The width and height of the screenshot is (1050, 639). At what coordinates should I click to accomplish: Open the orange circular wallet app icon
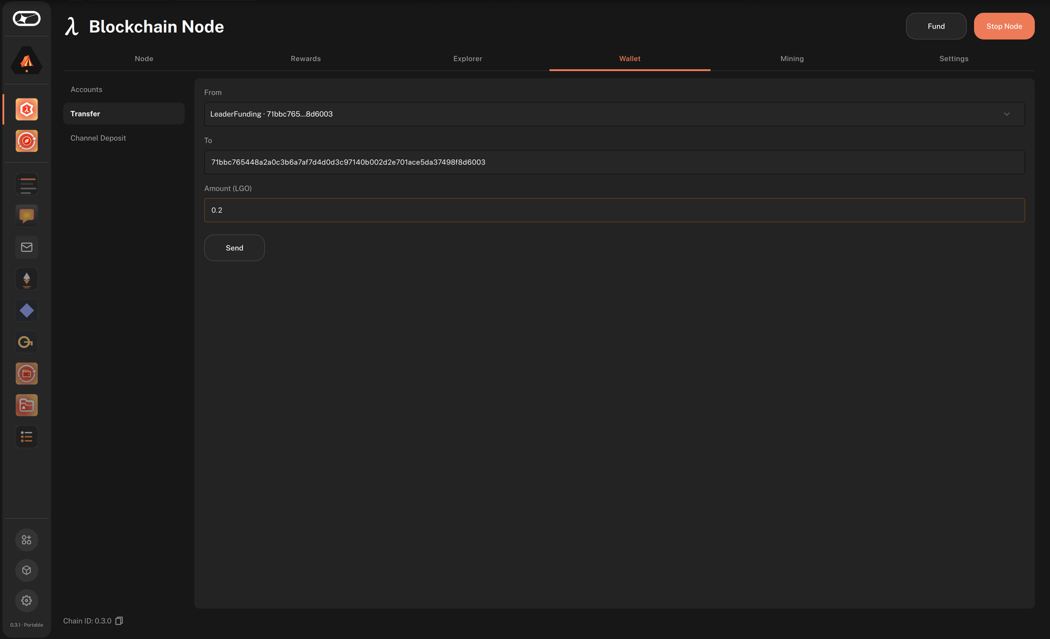27,374
